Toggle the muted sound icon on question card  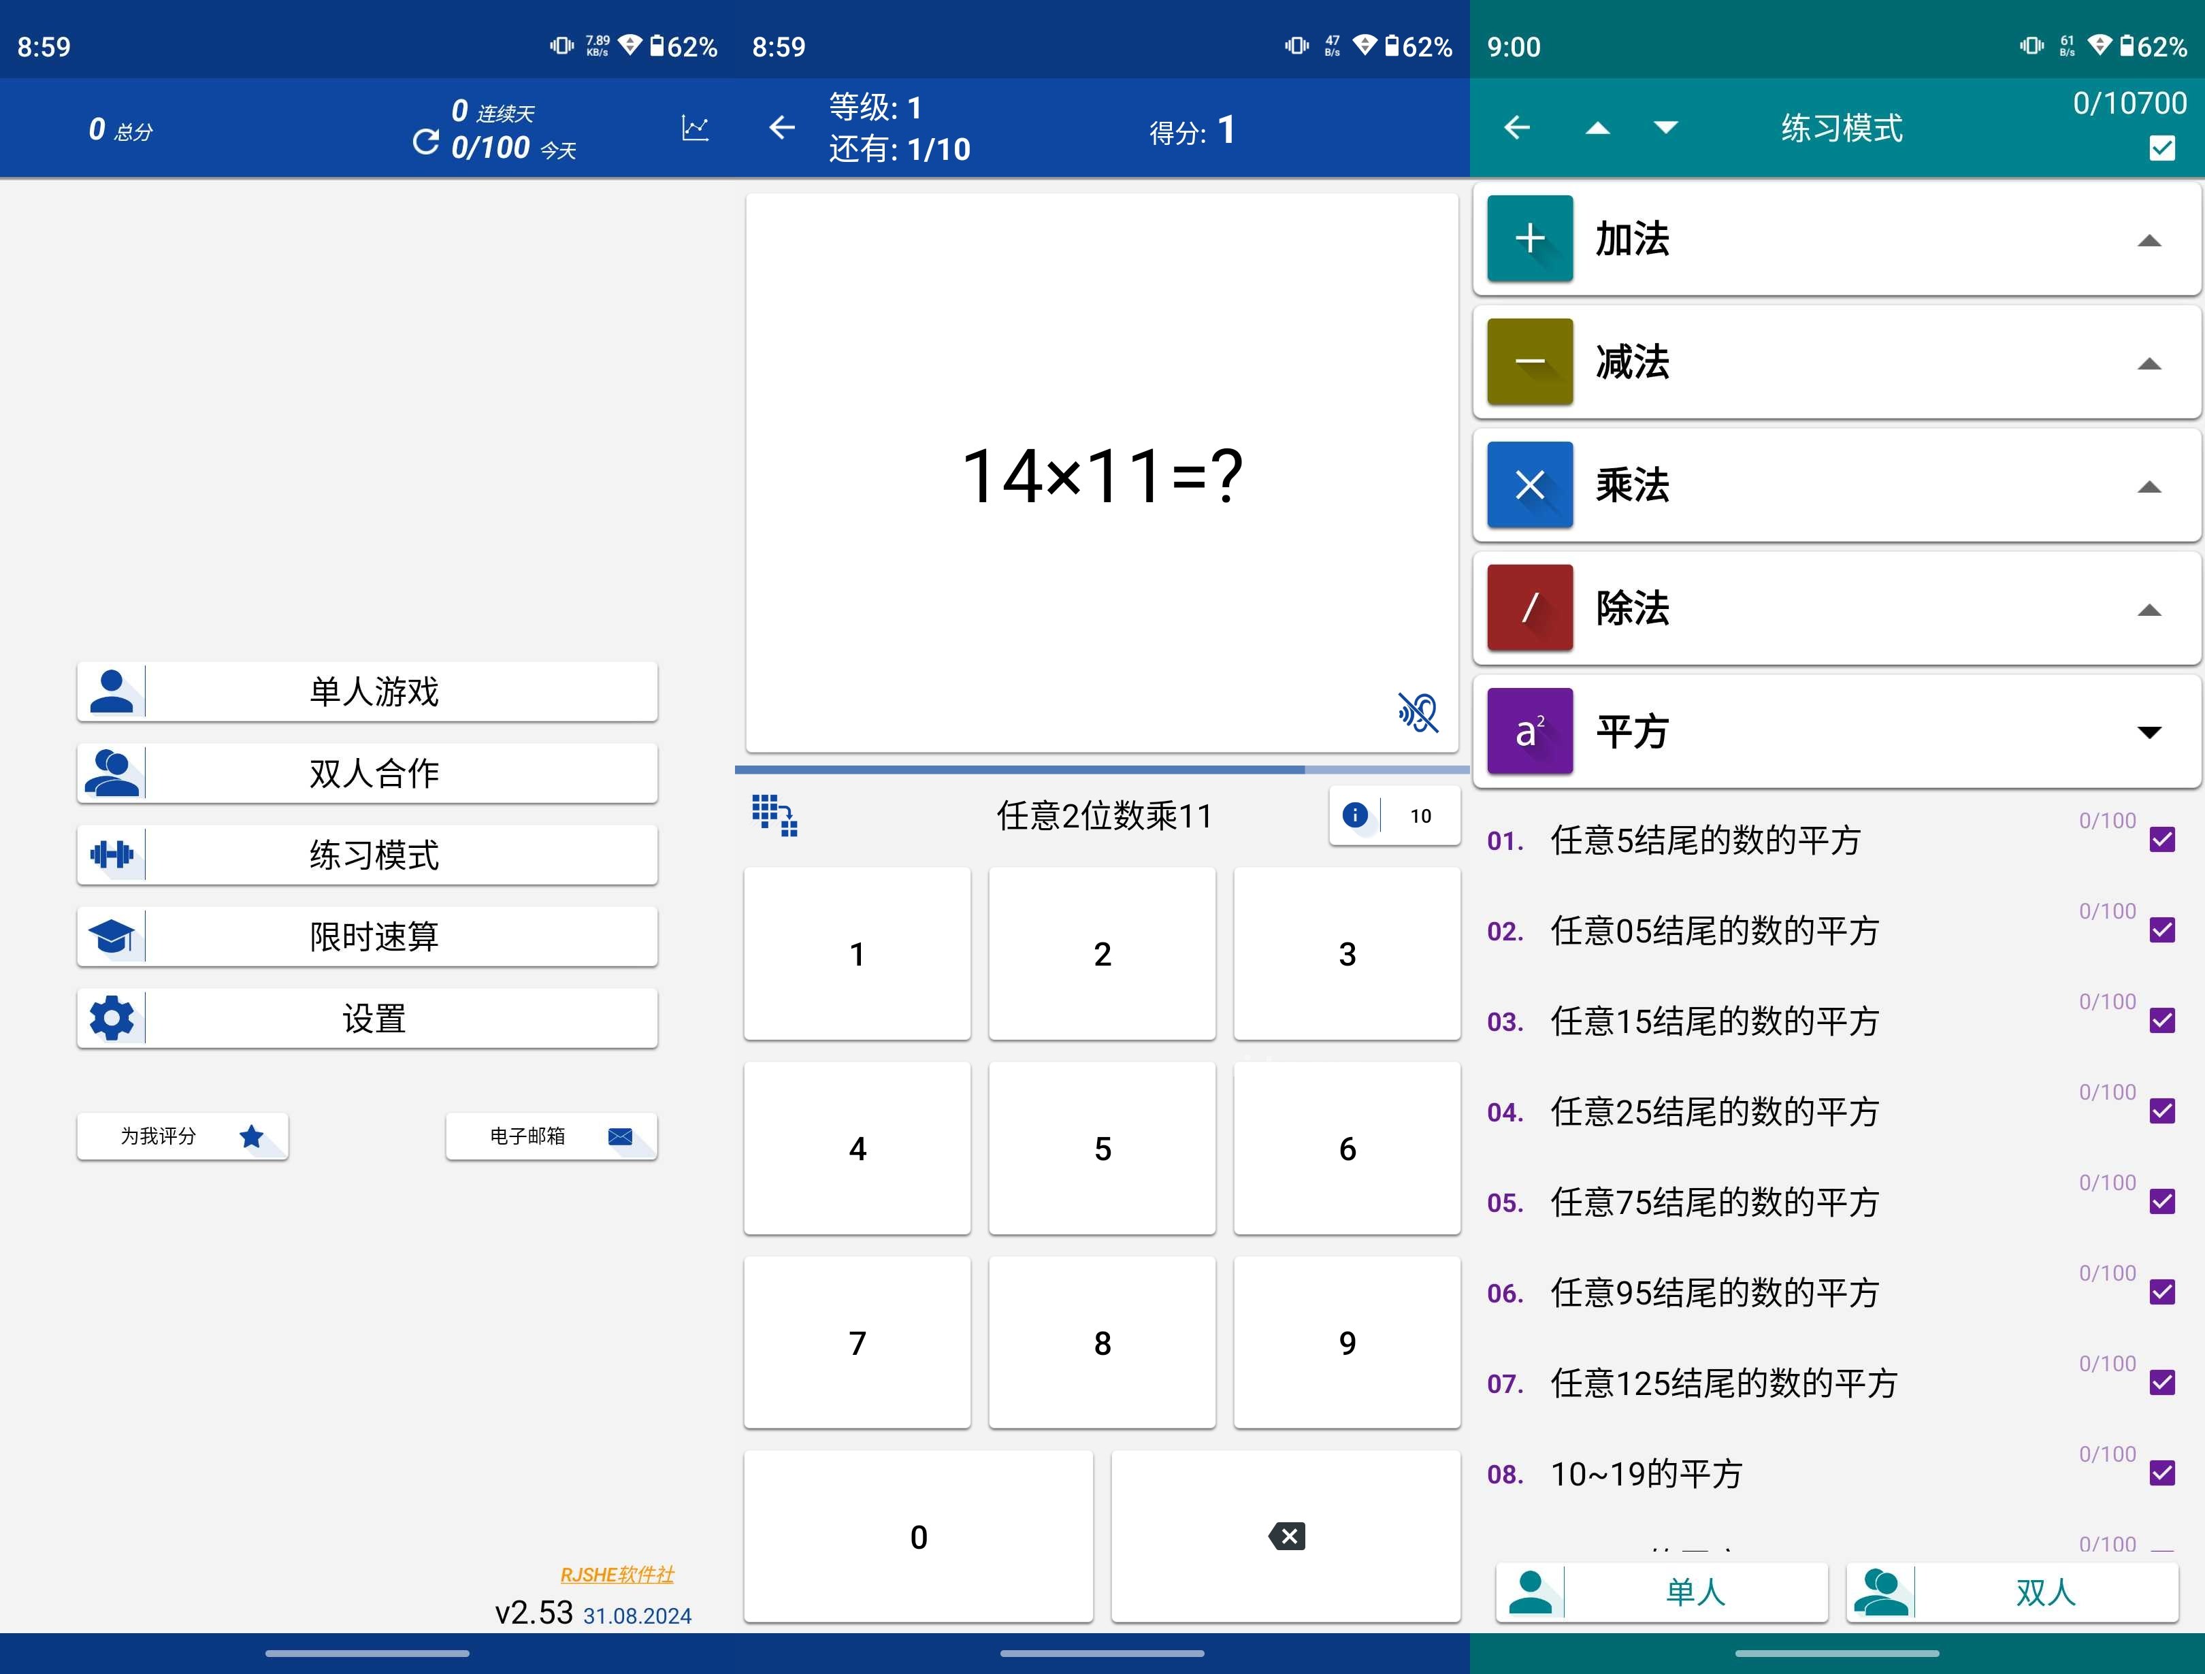tap(1418, 712)
